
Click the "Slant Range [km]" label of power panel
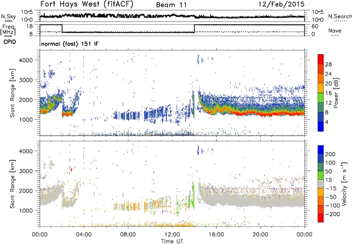[12, 93]
